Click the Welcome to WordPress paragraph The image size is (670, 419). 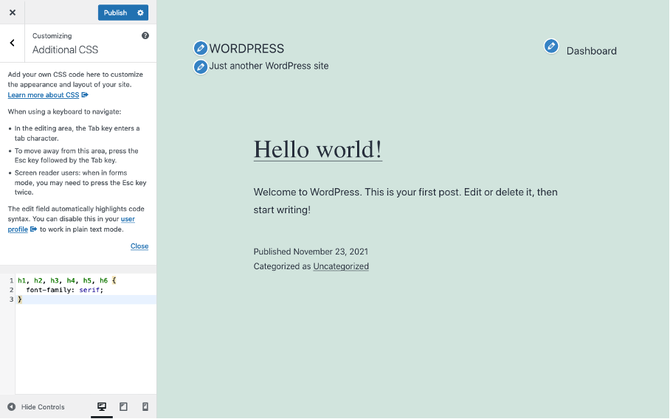(406, 201)
